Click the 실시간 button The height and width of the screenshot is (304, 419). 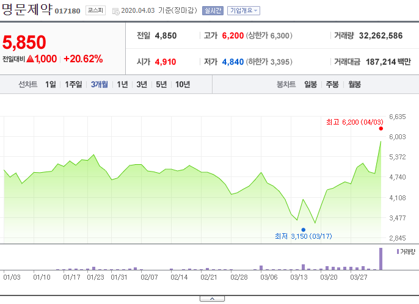213,11
